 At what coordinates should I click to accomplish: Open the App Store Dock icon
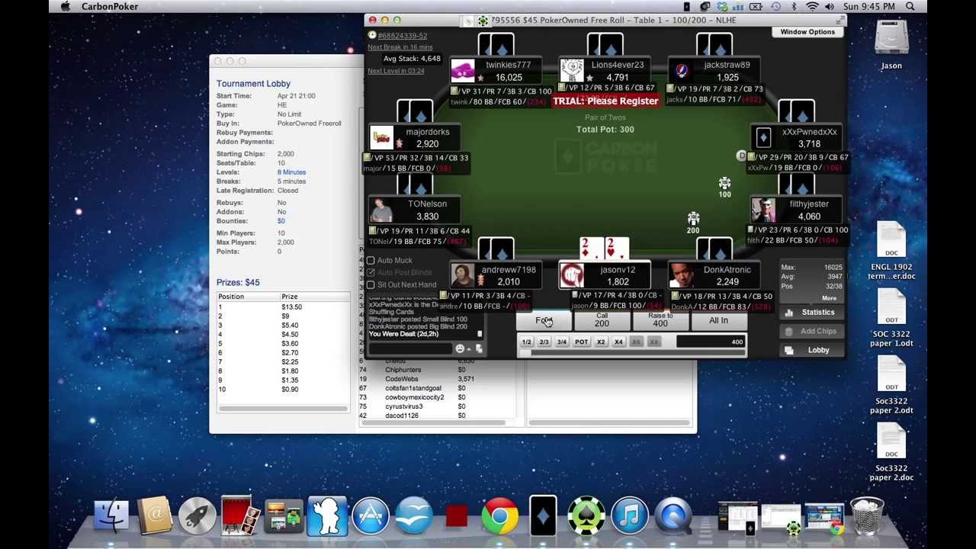point(371,516)
